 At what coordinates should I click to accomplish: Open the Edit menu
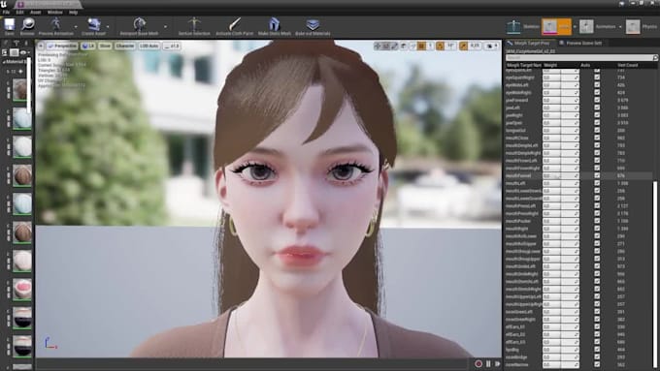[x=19, y=13]
